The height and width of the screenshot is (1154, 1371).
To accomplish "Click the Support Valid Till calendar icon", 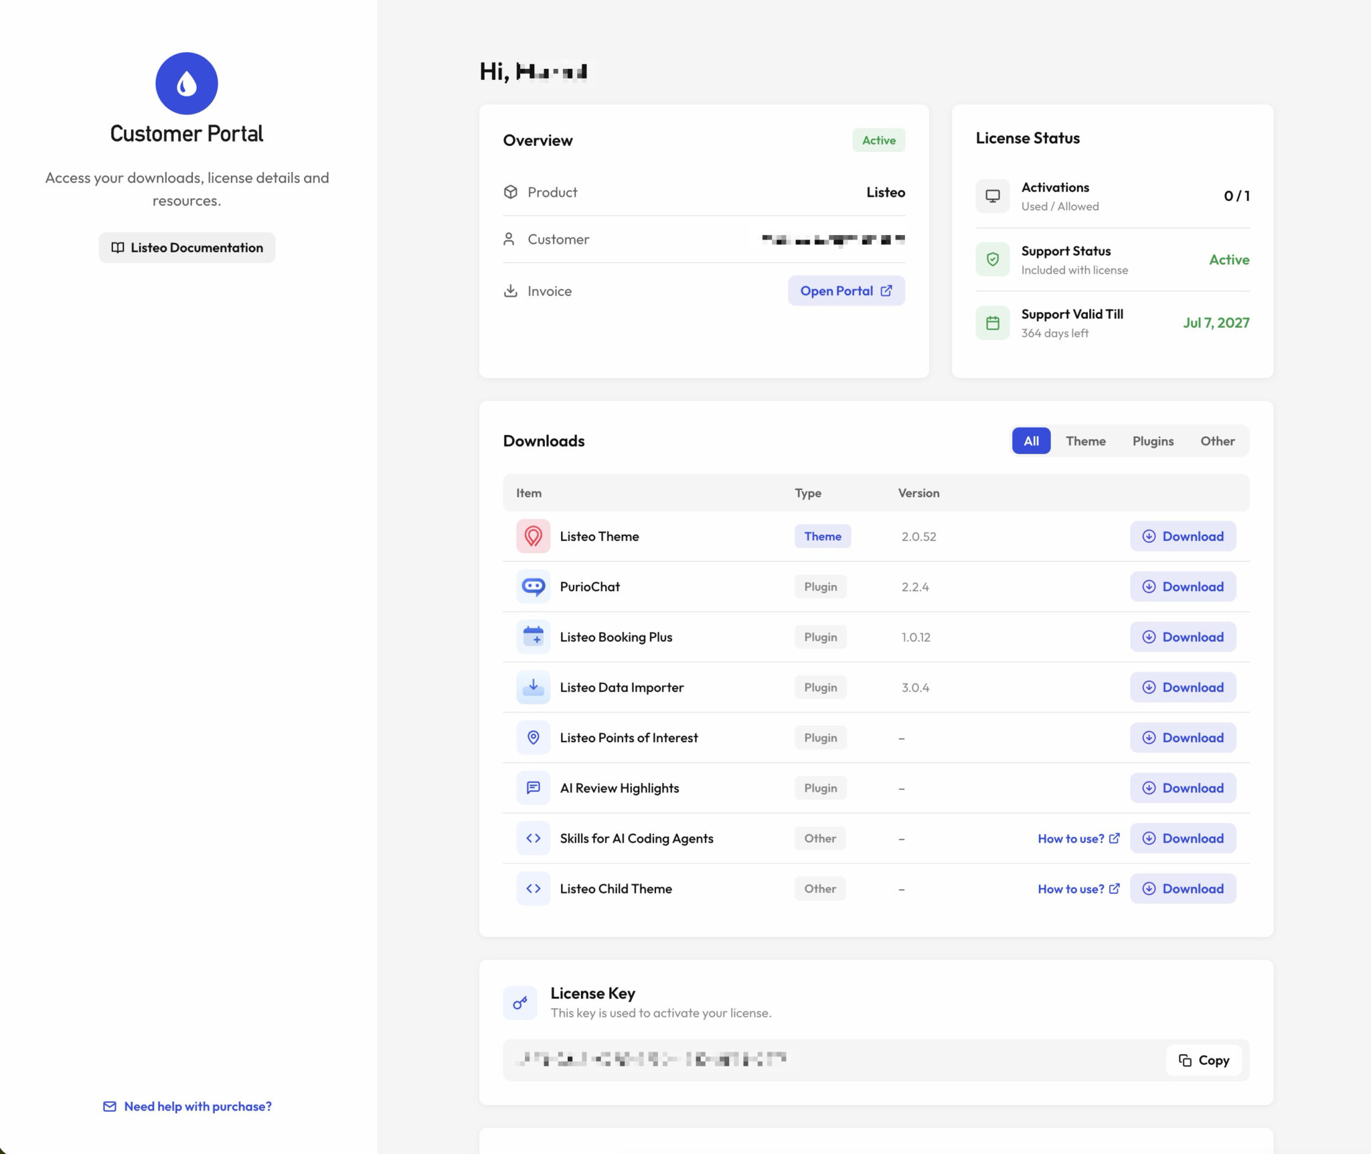I will tap(993, 323).
